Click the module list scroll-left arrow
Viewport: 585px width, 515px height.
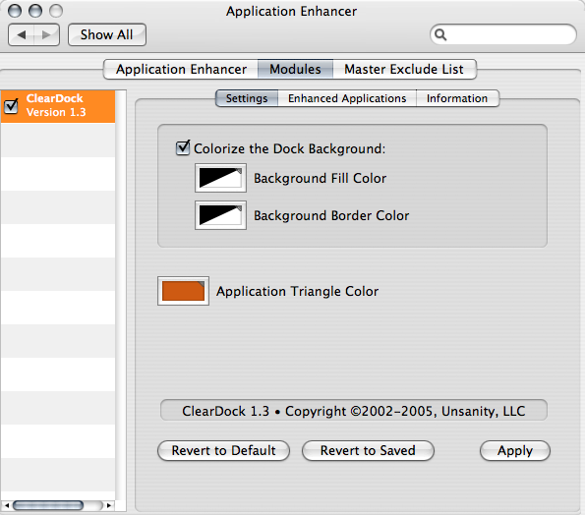pos(6,506)
